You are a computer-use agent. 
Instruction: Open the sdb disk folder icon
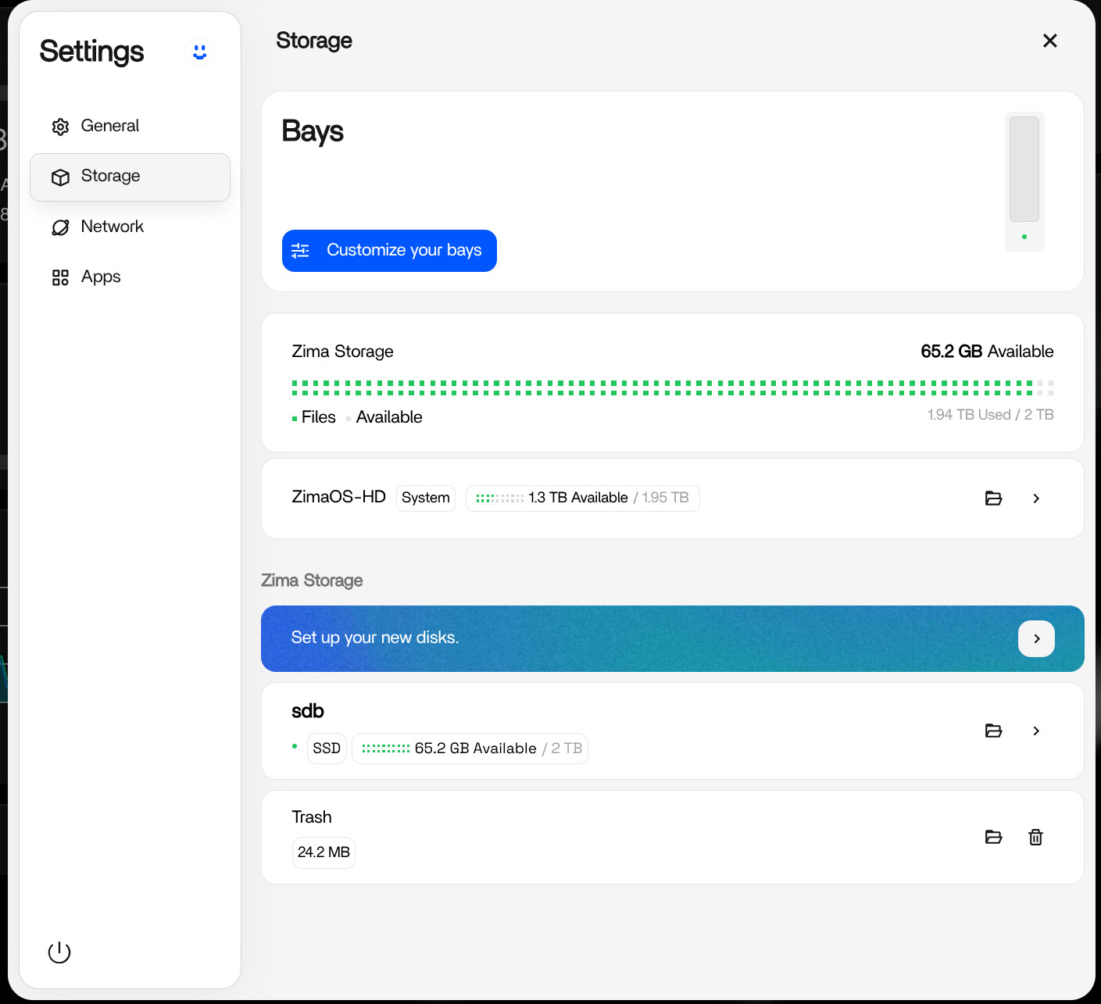pyautogui.click(x=993, y=731)
